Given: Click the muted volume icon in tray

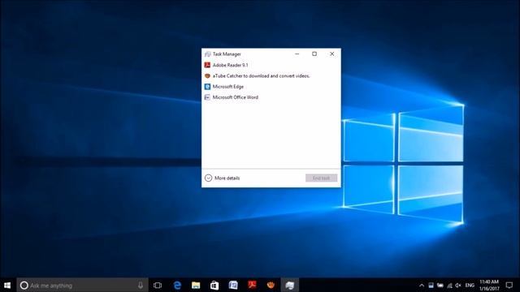Looking at the screenshot, I should (x=458, y=285).
